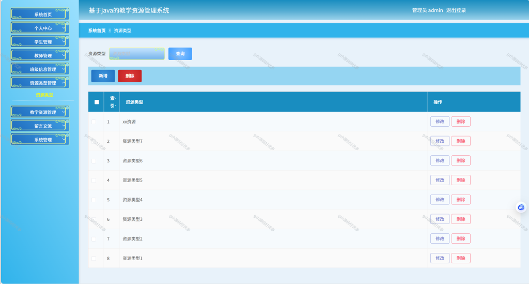
Task: Check the box for 资源类型2 row
Action: coord(94,239)
